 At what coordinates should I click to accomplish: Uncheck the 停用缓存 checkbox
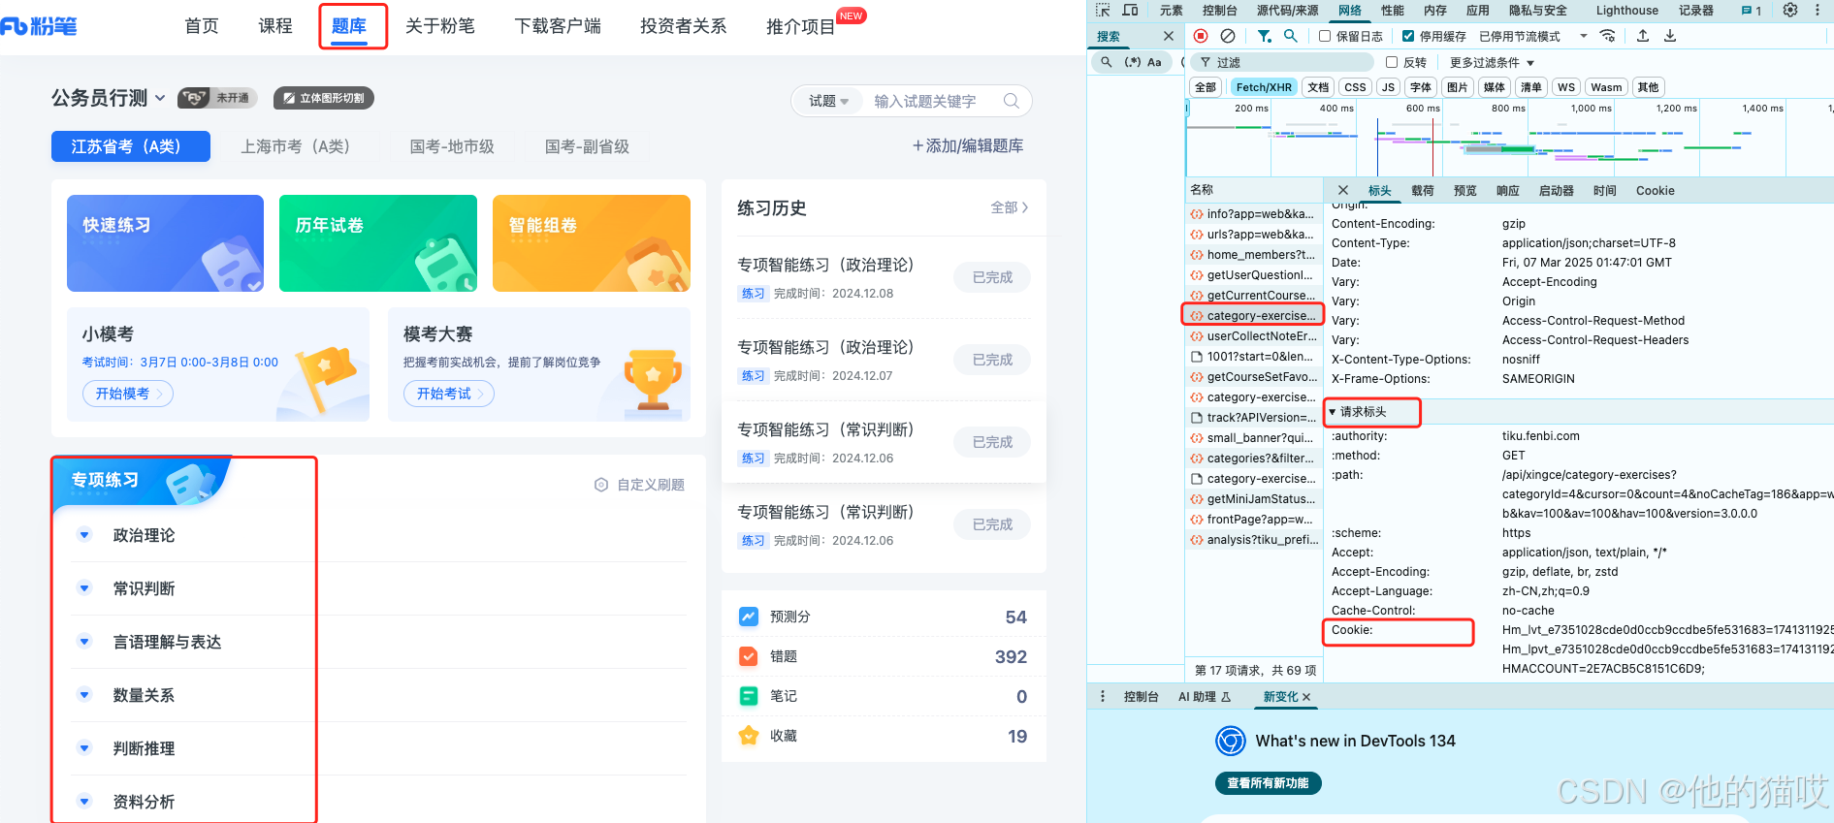click(x=1408, y=36)
